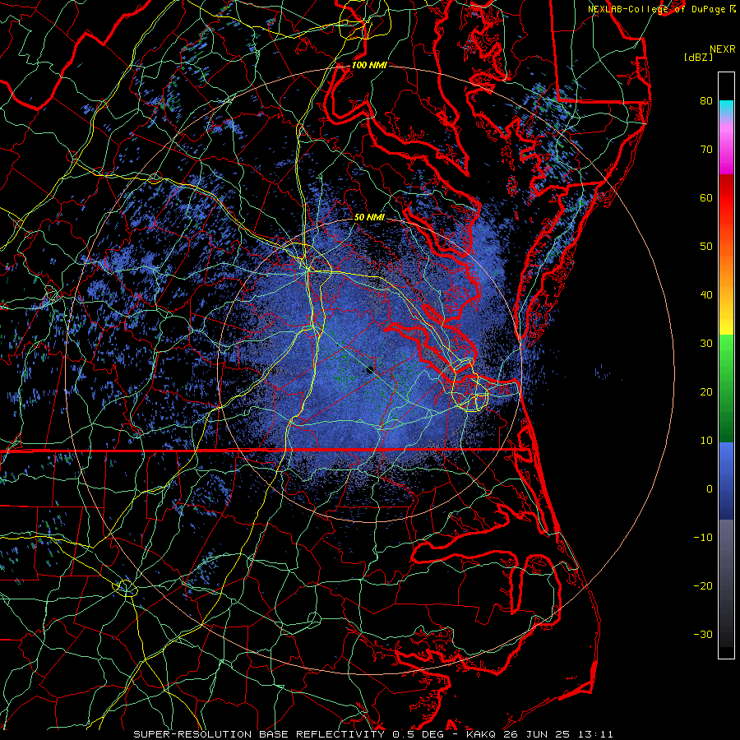Click the -10 value on the dBZ scale
The image size is (740, 740).
tap(703, 537)
